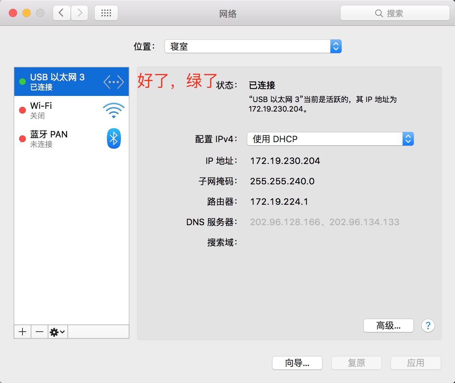Viewport: 455px width, 383px height.
Task: Click the Ethernet arrows icon
Action: click(x=113, y=82)
